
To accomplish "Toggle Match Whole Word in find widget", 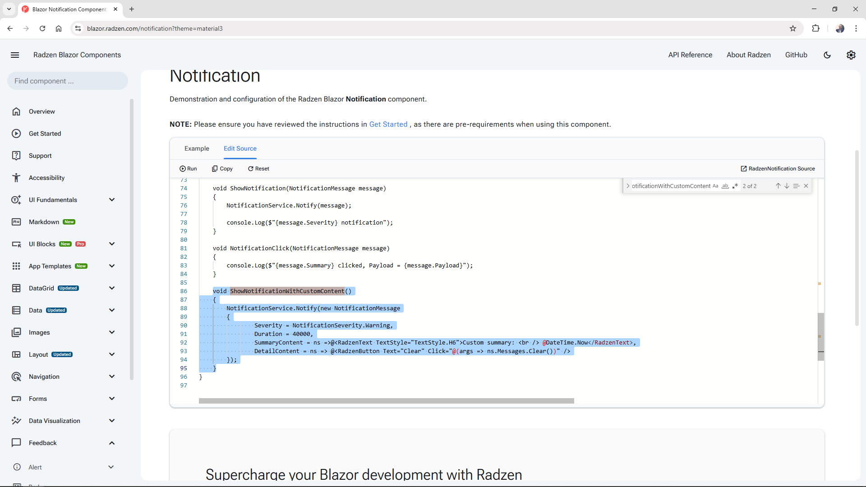I will [x=725, y=186].
